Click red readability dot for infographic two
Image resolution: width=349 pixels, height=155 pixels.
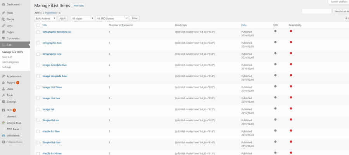pos(291,42)
